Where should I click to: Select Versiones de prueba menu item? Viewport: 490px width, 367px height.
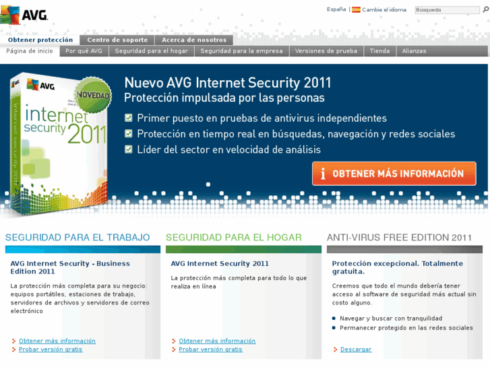pos(326,51)
